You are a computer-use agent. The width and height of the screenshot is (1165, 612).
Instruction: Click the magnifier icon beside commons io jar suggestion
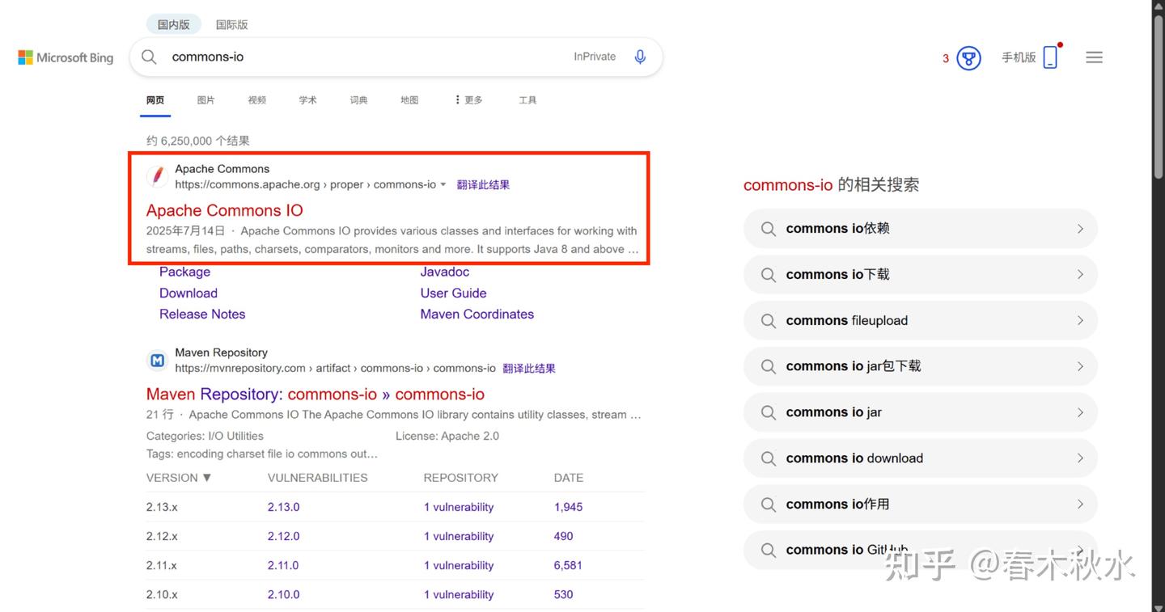point(768,412)
